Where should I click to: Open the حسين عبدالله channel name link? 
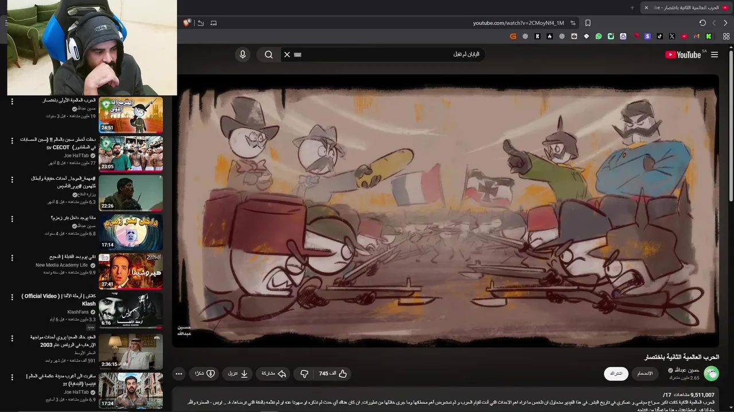coord(688,370)
